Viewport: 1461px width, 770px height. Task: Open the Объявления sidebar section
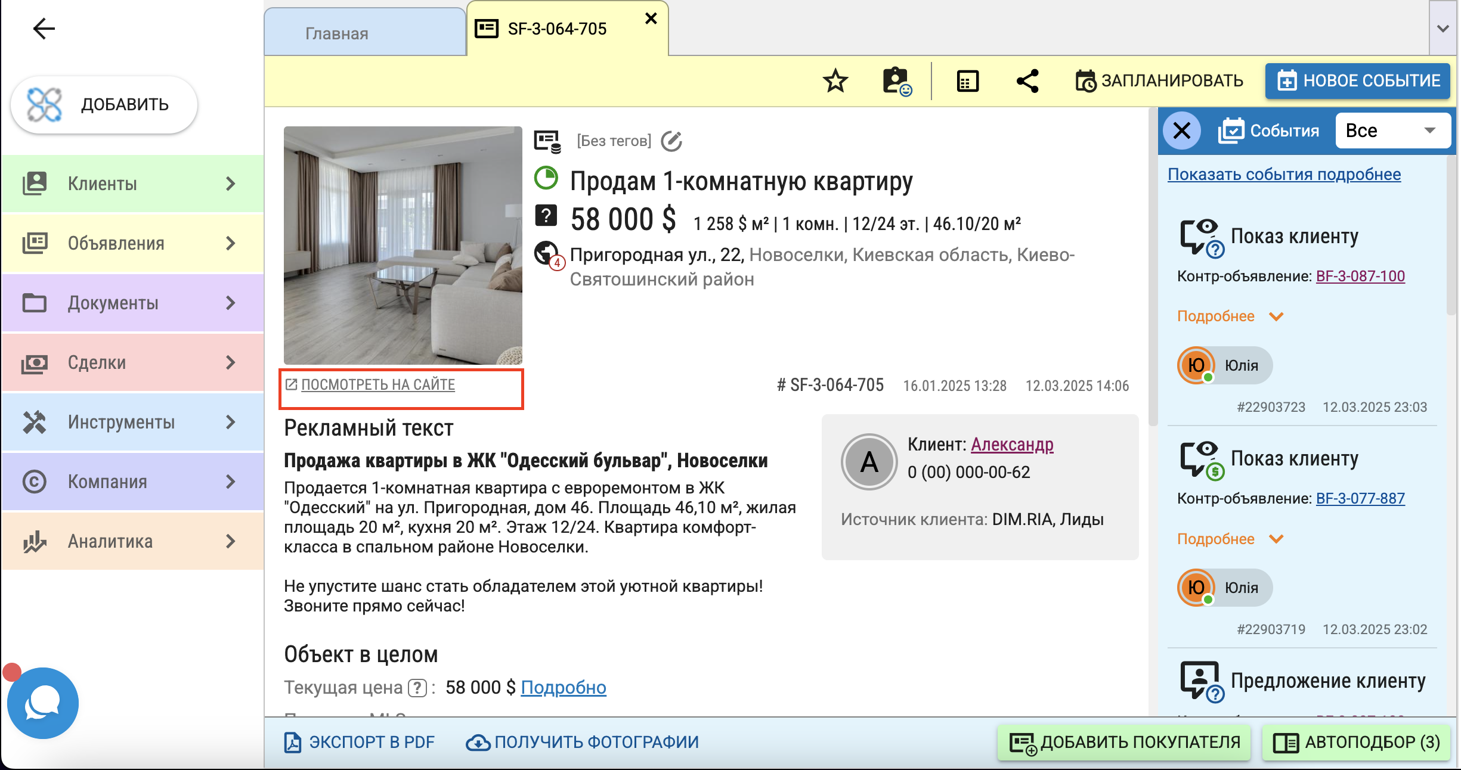tap(132, 243)
